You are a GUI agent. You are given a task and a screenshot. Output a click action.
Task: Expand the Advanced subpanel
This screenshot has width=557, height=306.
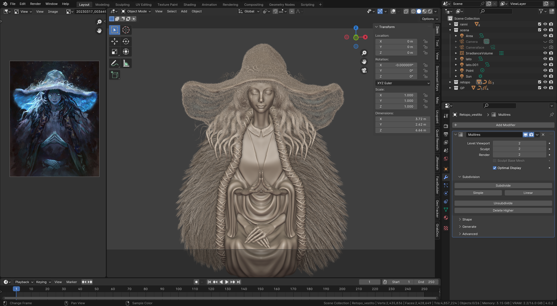click(470, 234)
